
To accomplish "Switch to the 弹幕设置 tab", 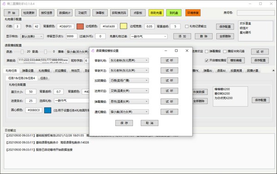I will tap(28, 71).
